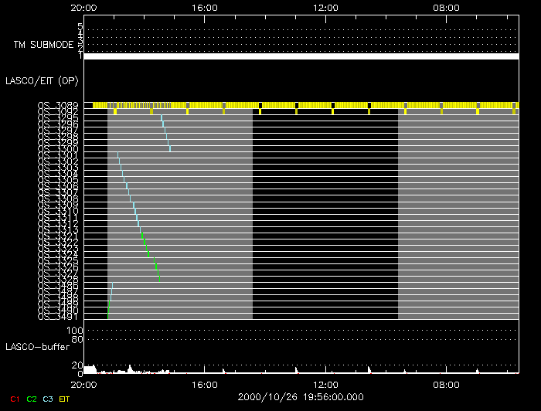Image resolution: width=541 pixels, height=411 pixels.
Task: Click the yellow EIT legend label
Action: [x=65, y=399]
